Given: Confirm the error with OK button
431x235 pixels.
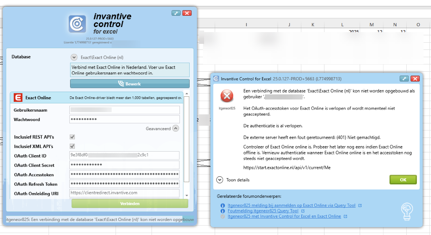Looking at the screenshot, I should click(x=403, y=180).
